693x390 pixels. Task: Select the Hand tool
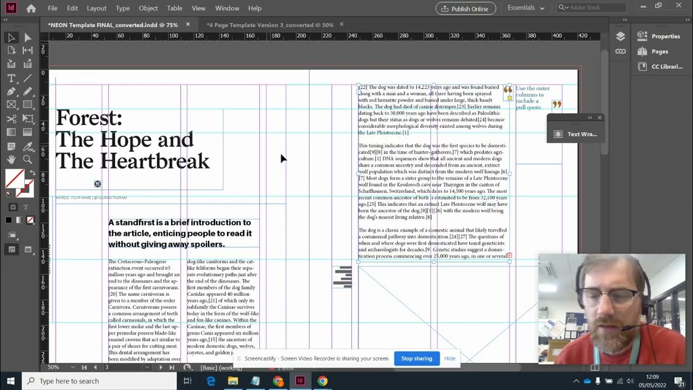11,159
